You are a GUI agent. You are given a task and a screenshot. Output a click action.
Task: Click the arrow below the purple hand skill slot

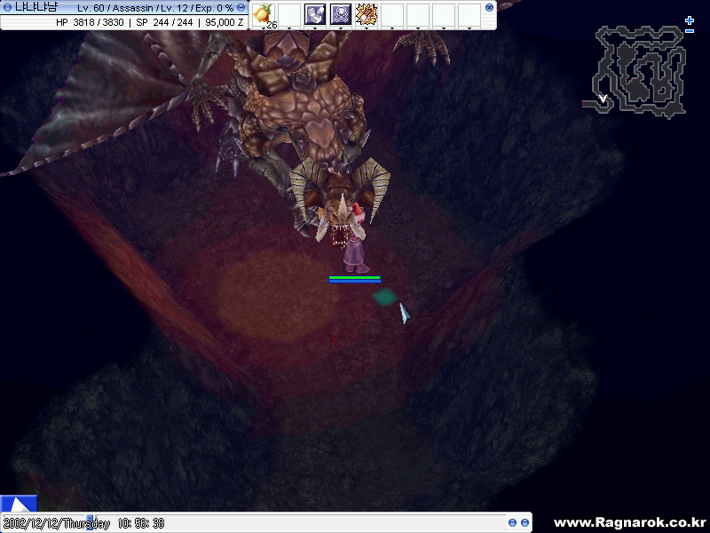point(315,28)
